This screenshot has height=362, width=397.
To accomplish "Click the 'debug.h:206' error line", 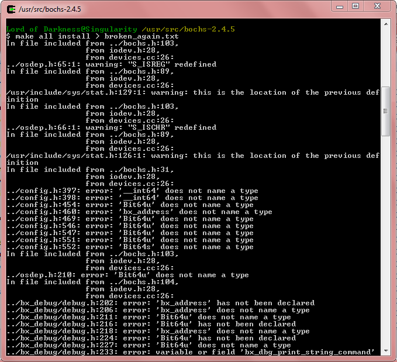I will [x=158, y=310].
